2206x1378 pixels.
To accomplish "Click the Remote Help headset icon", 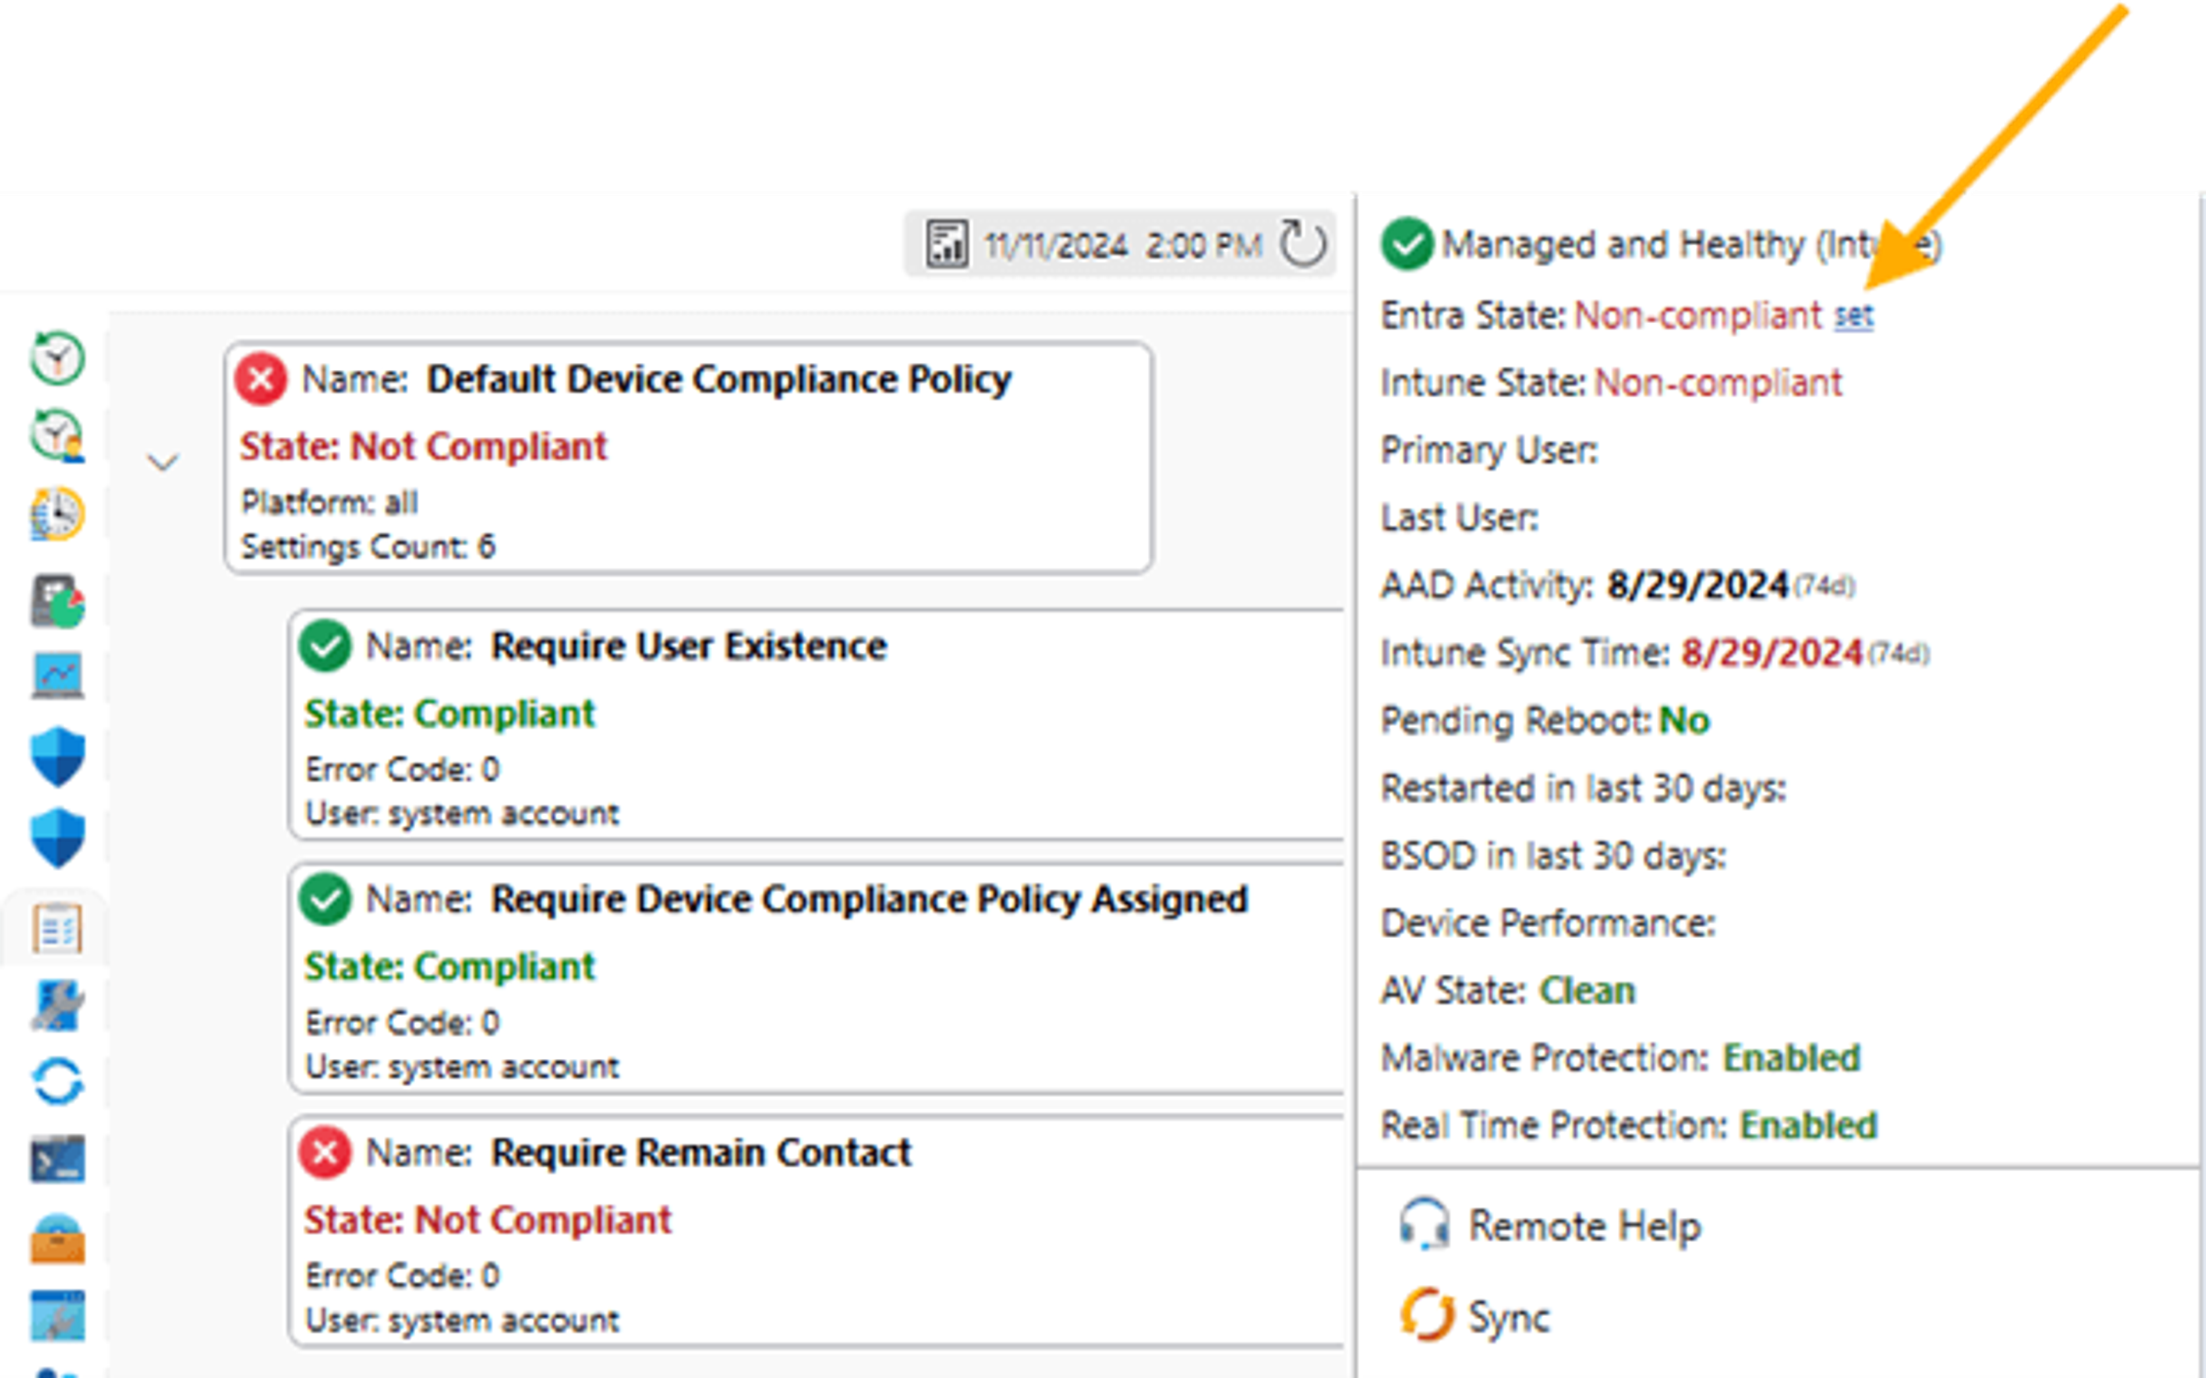I will pyautogui.click(x=1424, y=1224).
